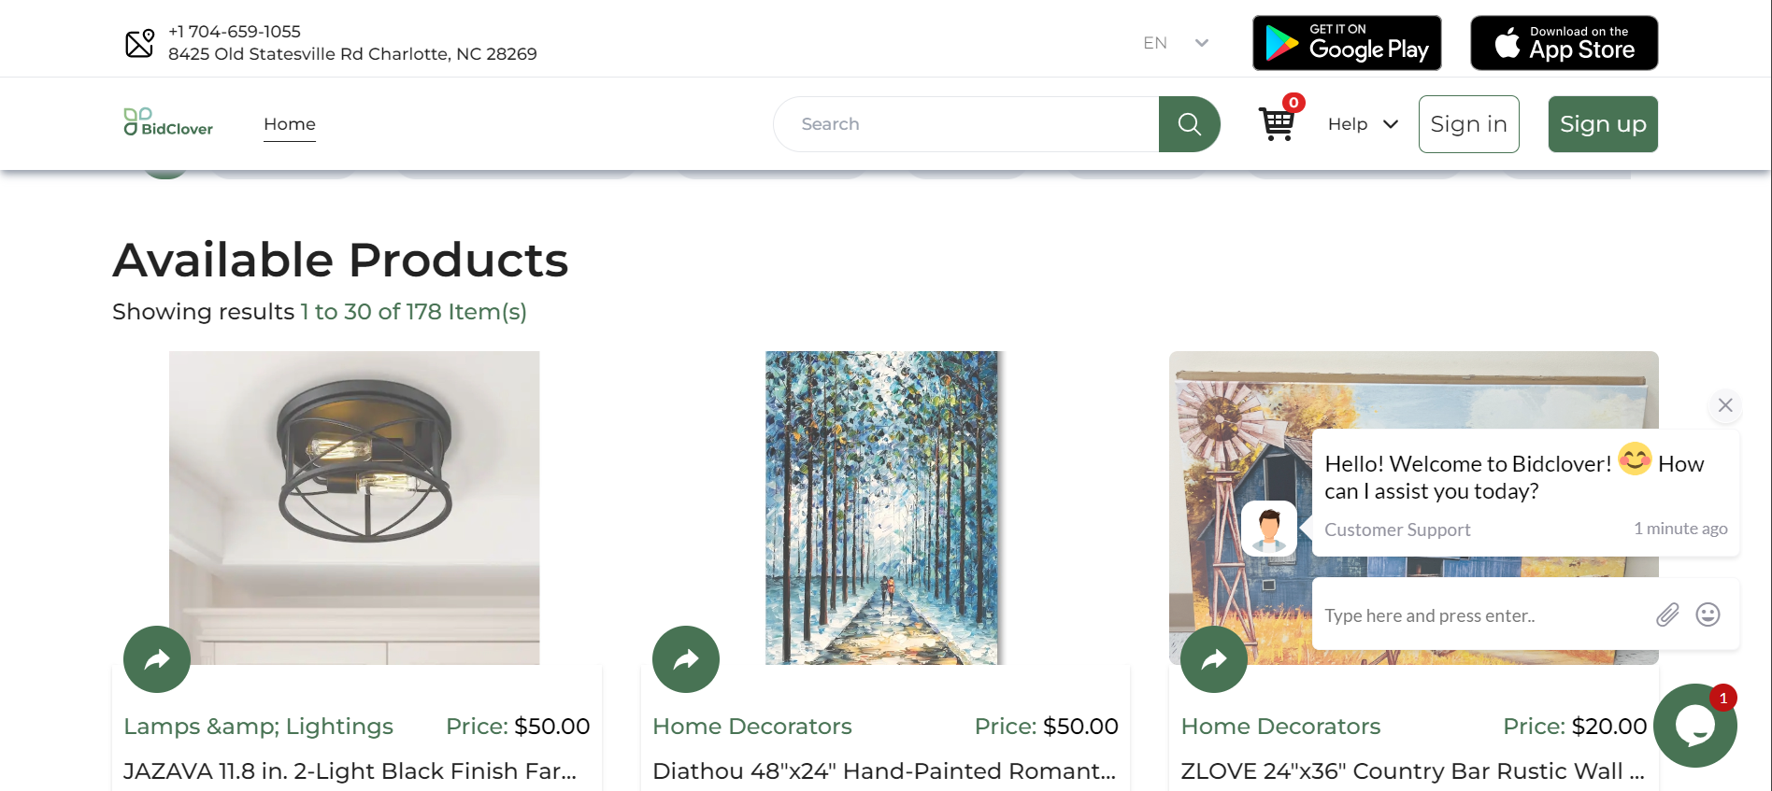
Task: Open the emoji picker in chat
Action: pos(1708,614)
